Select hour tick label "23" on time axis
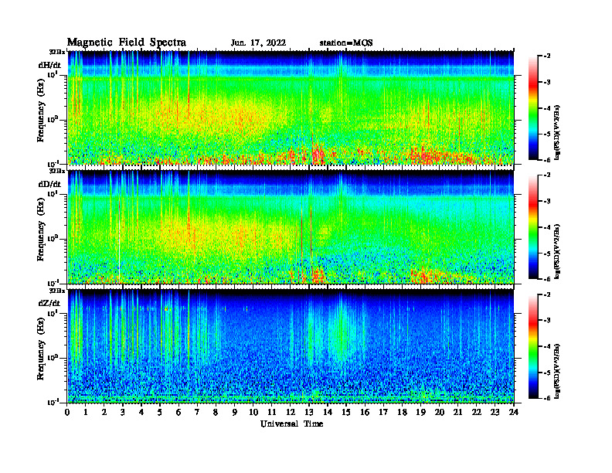Screen dimensions: 612x473 (495, 412)
